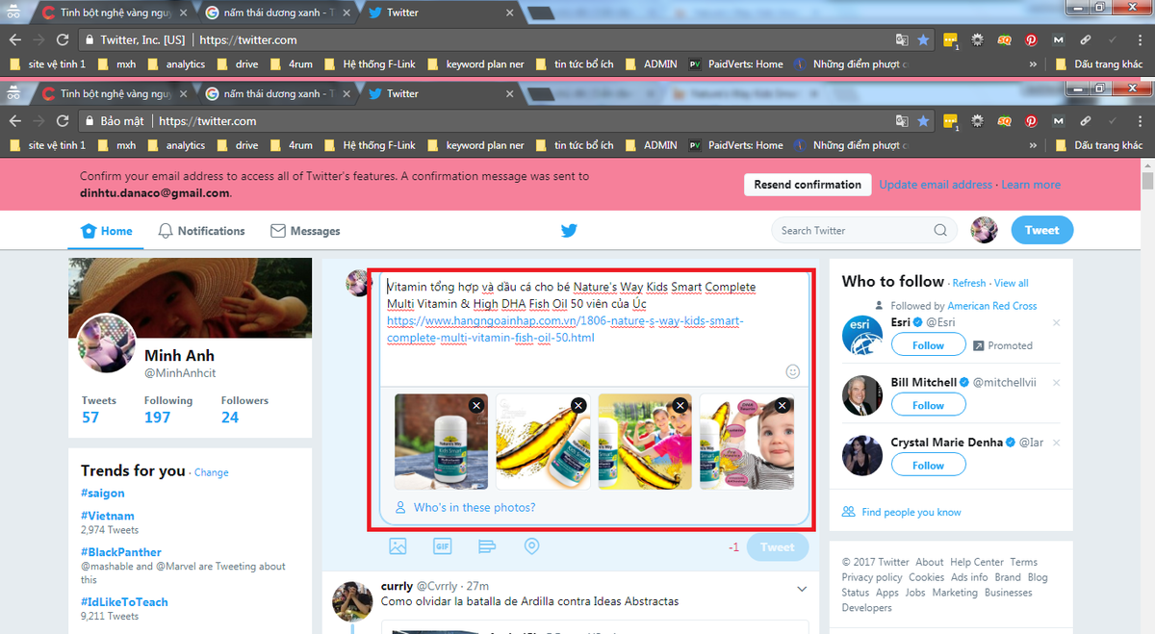Open the 'mxh' folder in the 'Twitter, Inc. [US]' window
The image size is (1155, 634).
pyautogui.click(x=116, y=64)
